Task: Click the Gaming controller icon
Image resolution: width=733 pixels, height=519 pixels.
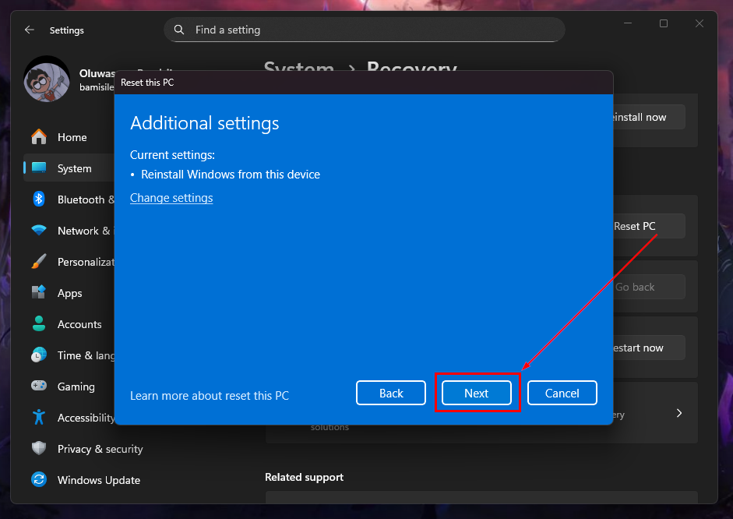Action: [x=39, y=387]
